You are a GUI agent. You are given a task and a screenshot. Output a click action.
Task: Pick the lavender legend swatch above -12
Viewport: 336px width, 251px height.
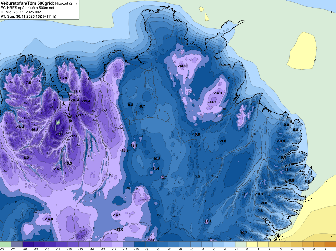pyautogui.click(x=117, y=244)
